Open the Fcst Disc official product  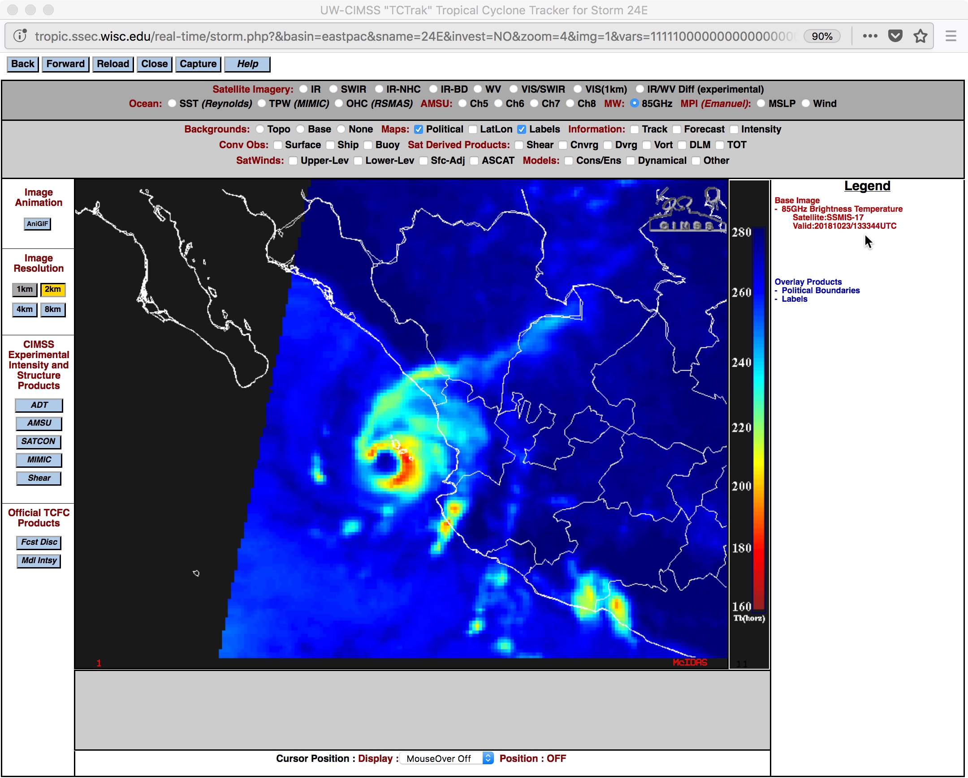pos(39,543)
